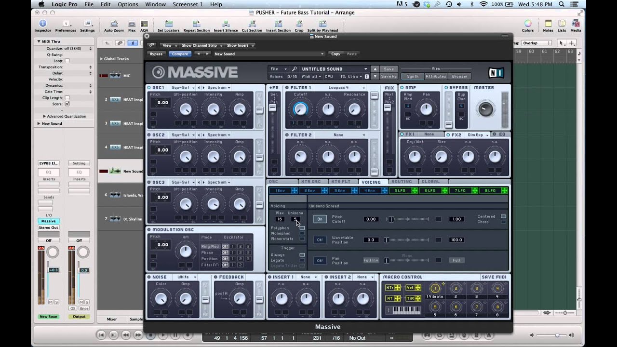Click the Pitch Cutoff unison spread slider
This screenshot has width=617, height=347.
[x=407, y=219]
